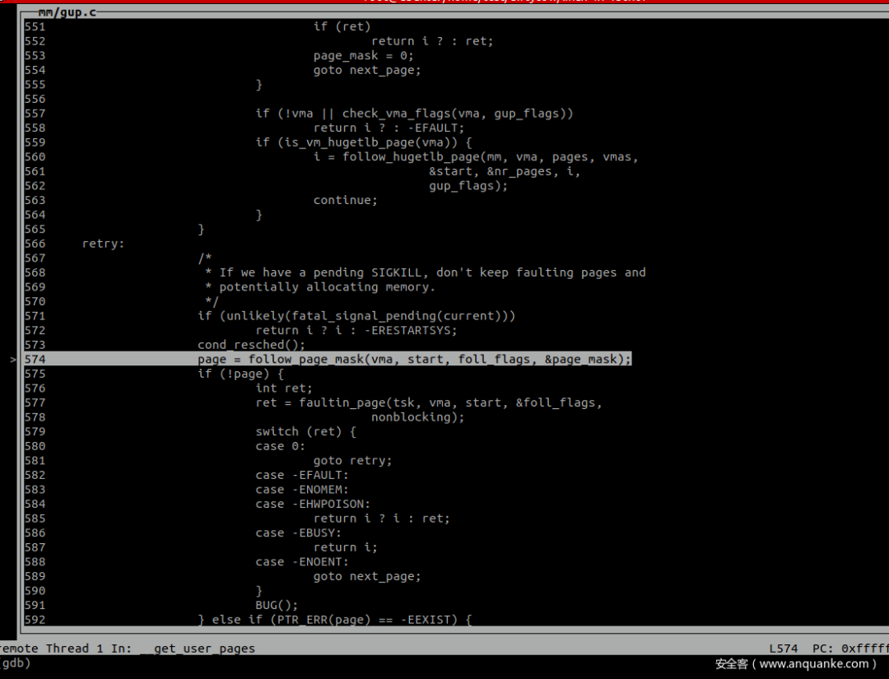
Task: Select line 585 'return i ? i : ret;'
Action: click(382, 519)
